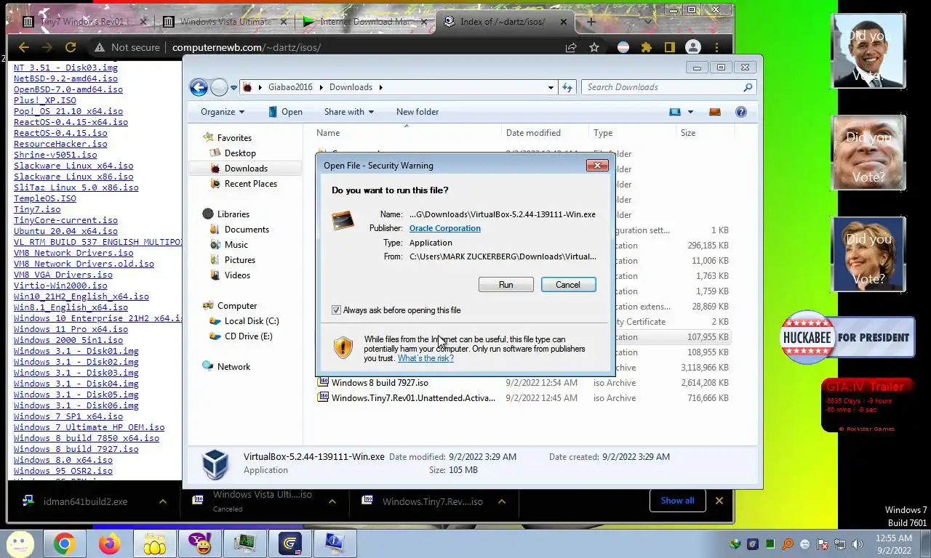The height and width of the screenshot is (558, 931).
Task: Open the Videos library
Action: click(237, 275)
